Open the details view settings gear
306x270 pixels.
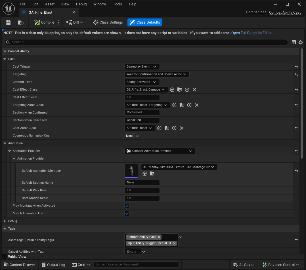pyautogui.click(x=301, y=42)
